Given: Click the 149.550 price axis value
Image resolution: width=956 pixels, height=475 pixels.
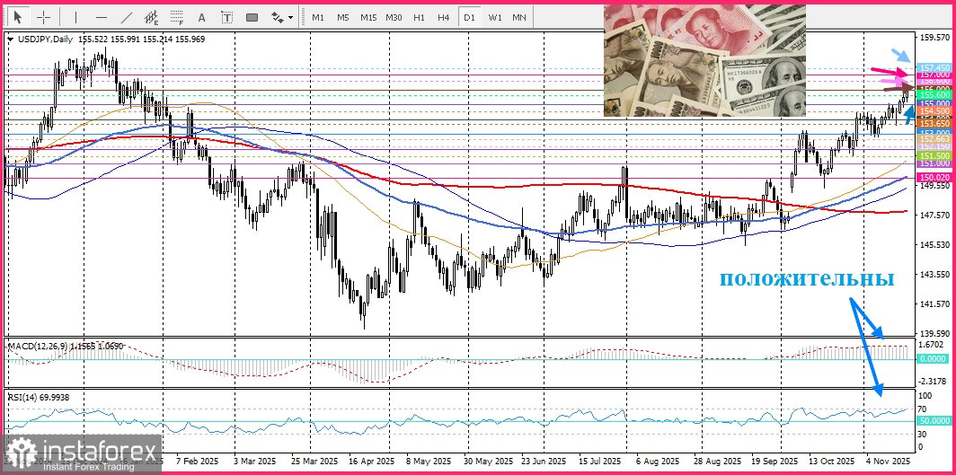Looking at the screenshot, I should [934, 185].
